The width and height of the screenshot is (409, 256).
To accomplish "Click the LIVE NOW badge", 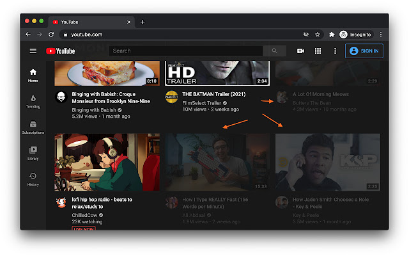I will point(84,228).
